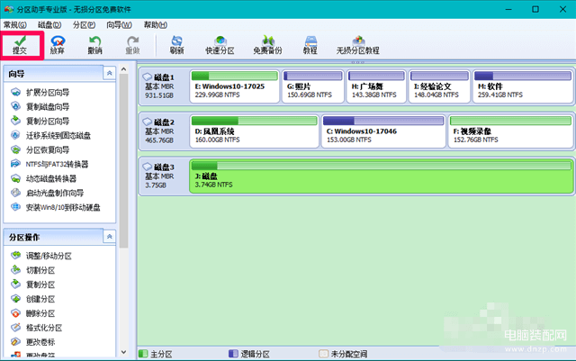Open 免费备份 free backup tool

click(x=267, y=45)
